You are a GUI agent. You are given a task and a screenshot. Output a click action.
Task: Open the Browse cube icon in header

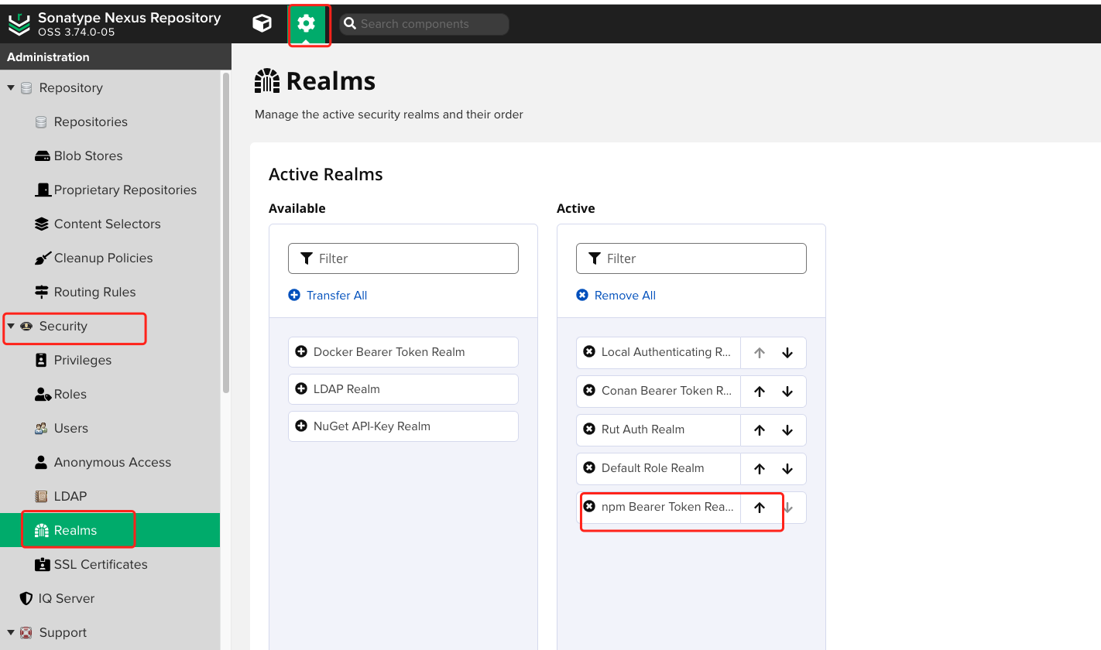click(x=262, y=23)
